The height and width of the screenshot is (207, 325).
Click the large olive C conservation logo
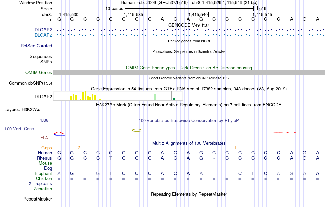[136, 130]
